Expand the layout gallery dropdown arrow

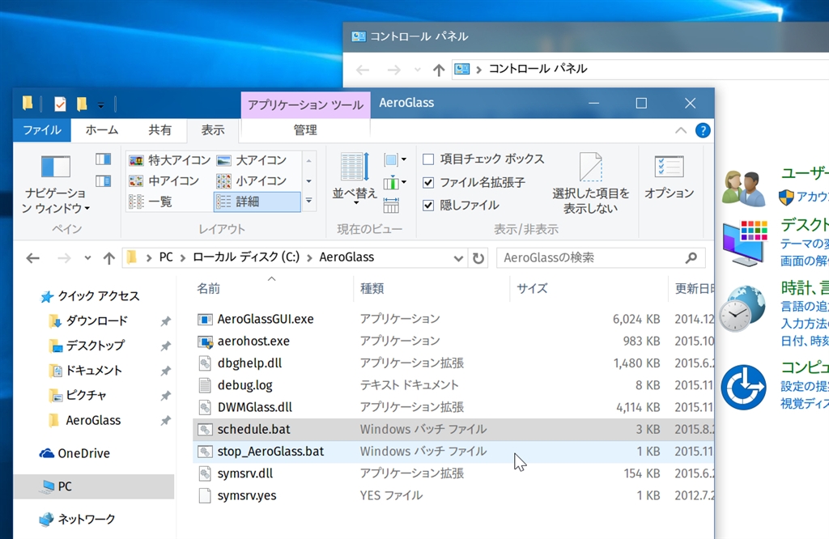pos(308,202)
